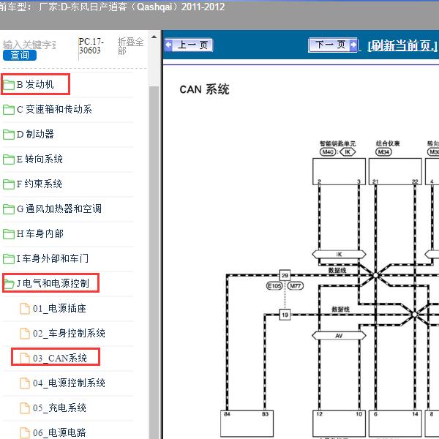This screenshot has height=439, width=439.
Task: Click the M34 connector label in diagram
Action: click(x=383, y=152)
